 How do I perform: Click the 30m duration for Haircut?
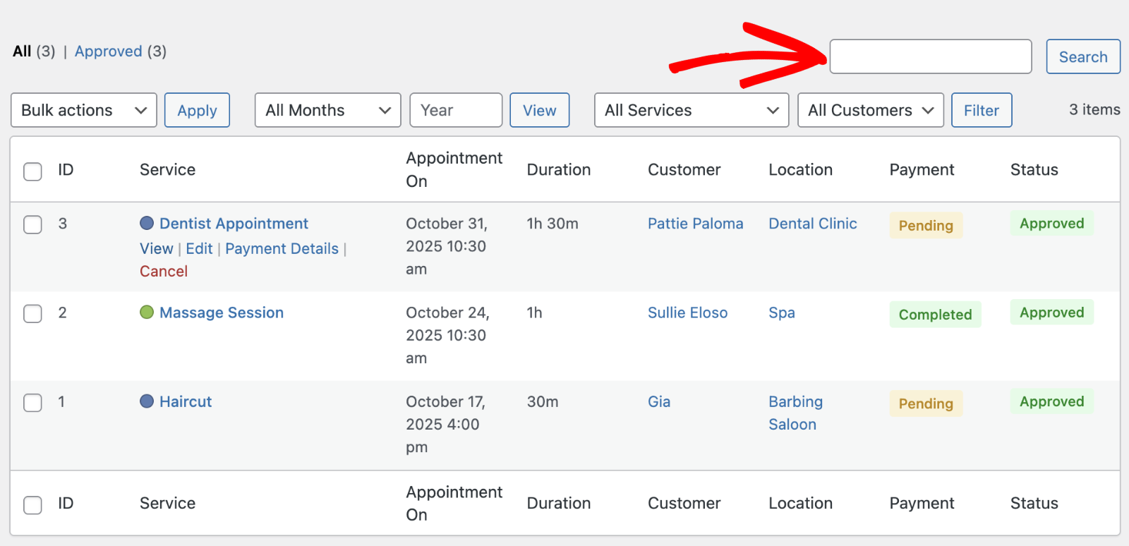pos(543,401)
